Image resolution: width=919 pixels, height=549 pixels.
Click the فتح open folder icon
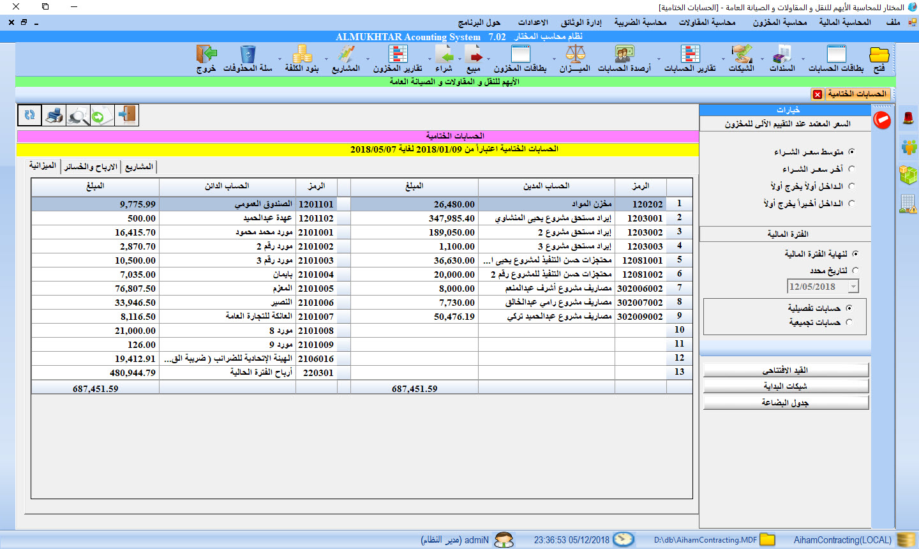click(879, 57)
